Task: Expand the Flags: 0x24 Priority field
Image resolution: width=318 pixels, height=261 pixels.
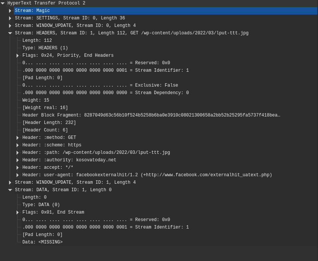Action: pos(18,55)
